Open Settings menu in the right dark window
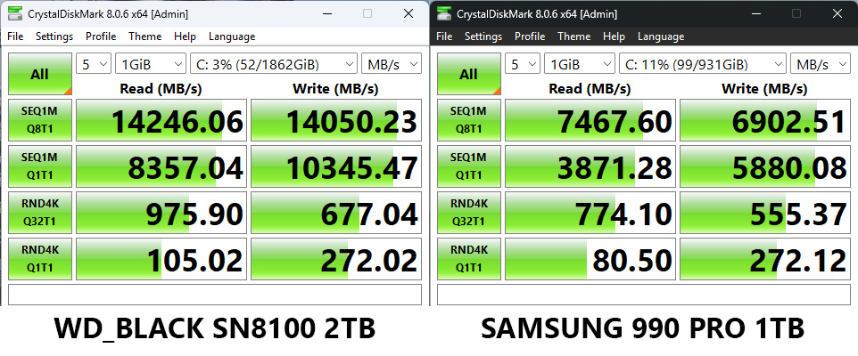This screenshot has width=858, height=356. (483, 36)
